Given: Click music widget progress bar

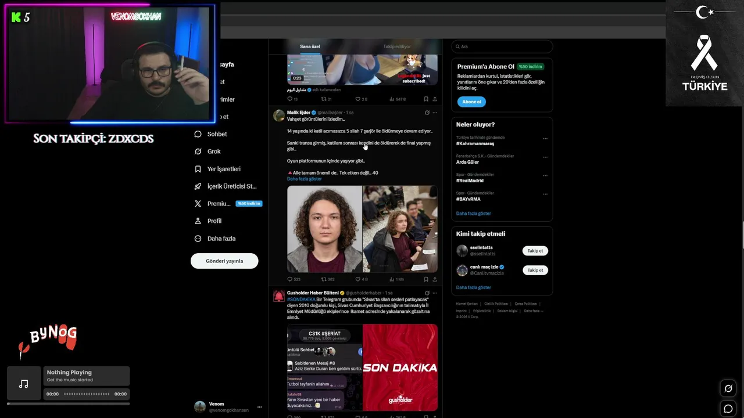Looking at the screenshot, I should tap(69, 403).
